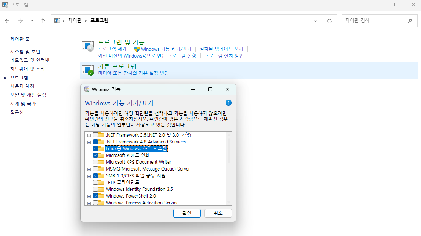
Task: Click the folder icon for TFTP client
Action: point(101,182)
